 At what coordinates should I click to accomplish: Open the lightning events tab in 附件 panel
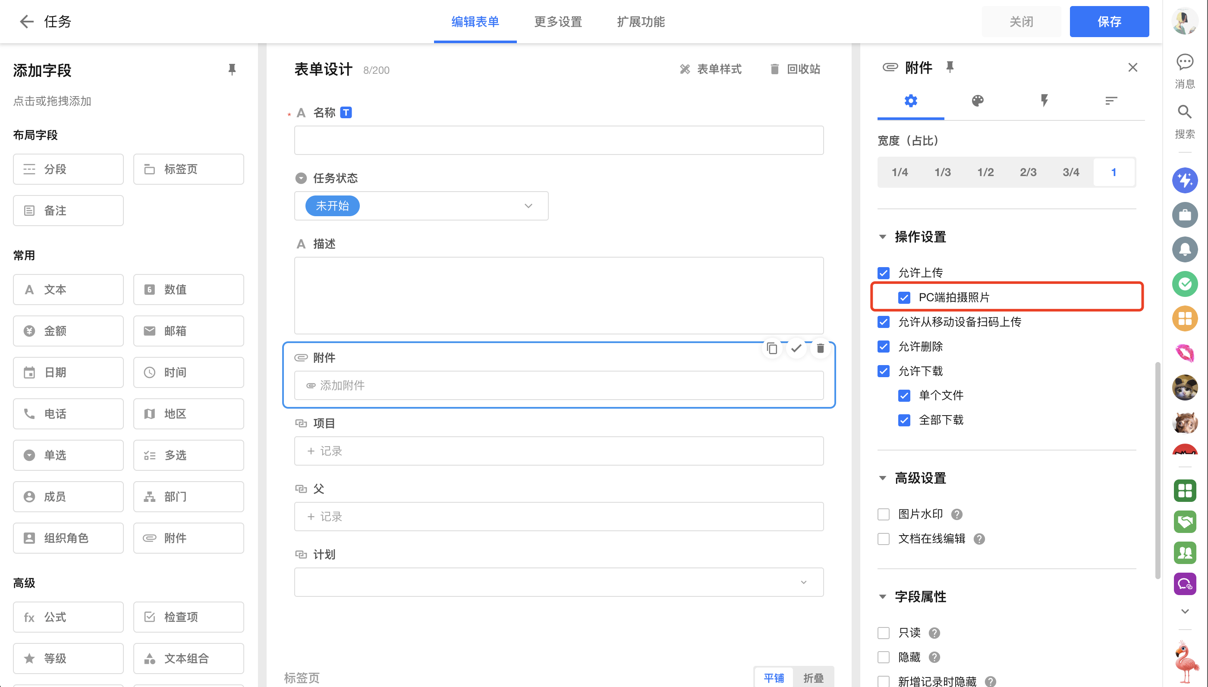[x=1044, y=101]
